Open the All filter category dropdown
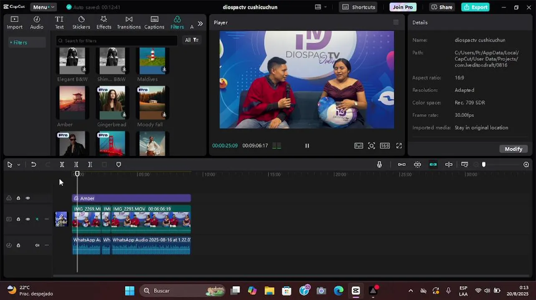The image size is (536, 300). (x=192, y=40)
